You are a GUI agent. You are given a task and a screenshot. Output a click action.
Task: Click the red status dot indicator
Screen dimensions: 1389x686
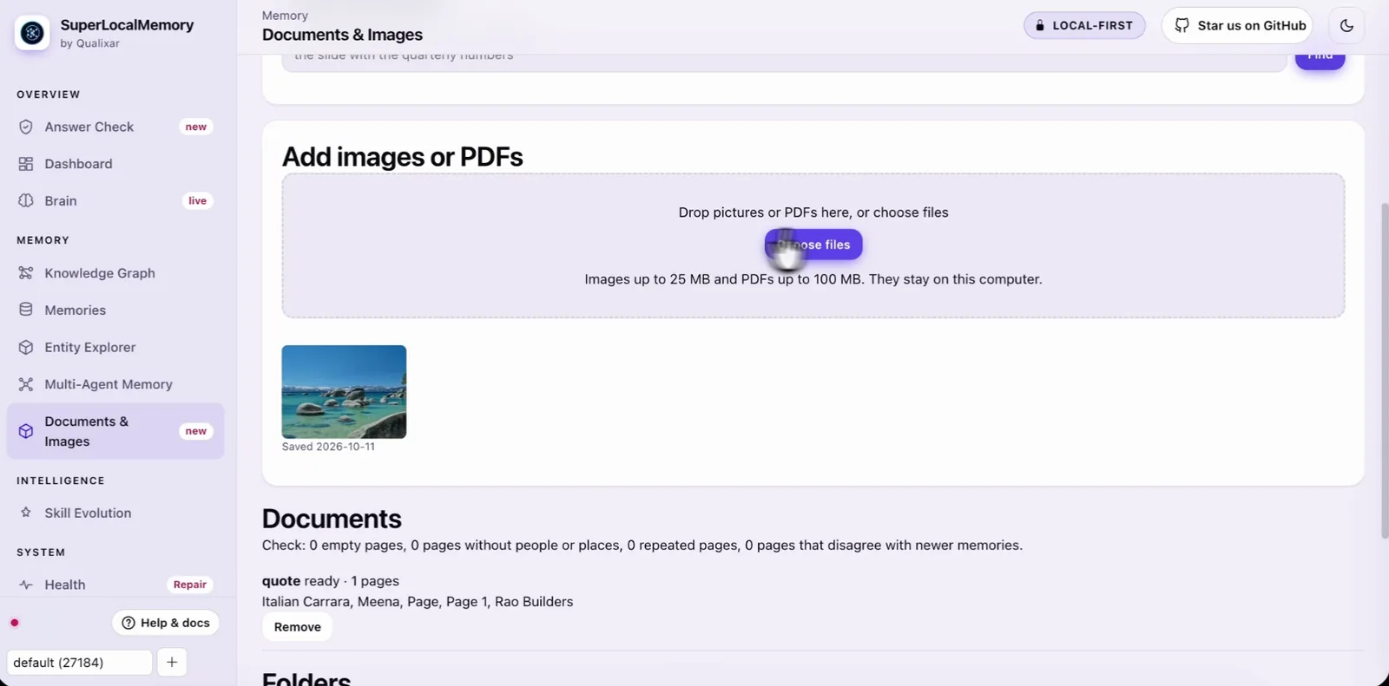pyautogui.click(x=15, y=623)
